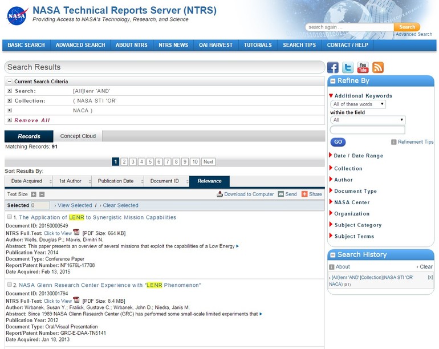Sort results by Date Acquired
Image resolution: width=439 pixels, height=349 pixels.
[x=29, y=181]
